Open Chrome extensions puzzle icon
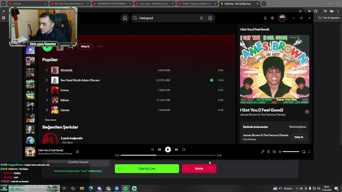 click(316, 11)
